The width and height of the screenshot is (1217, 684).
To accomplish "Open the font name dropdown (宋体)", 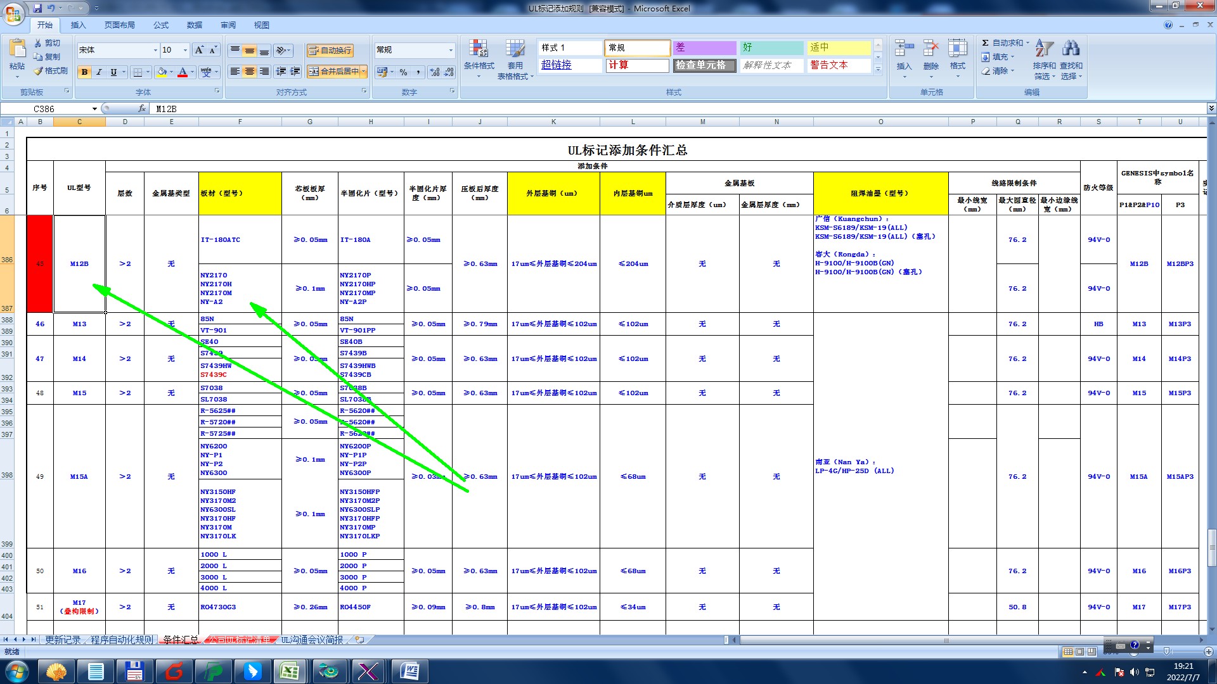I will (x=155, y=50).
